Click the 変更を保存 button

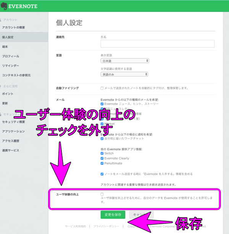[113, 214]
